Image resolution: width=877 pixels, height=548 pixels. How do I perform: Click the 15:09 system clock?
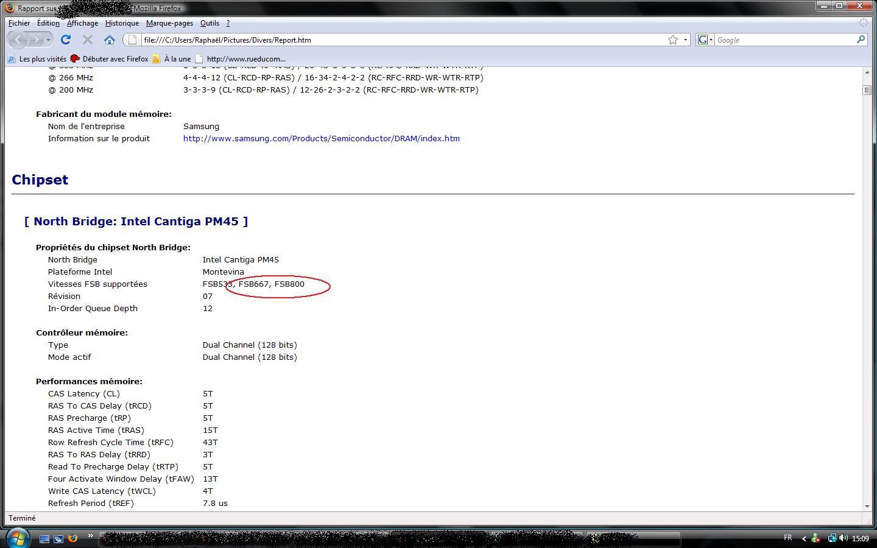(x=860, y=538)
